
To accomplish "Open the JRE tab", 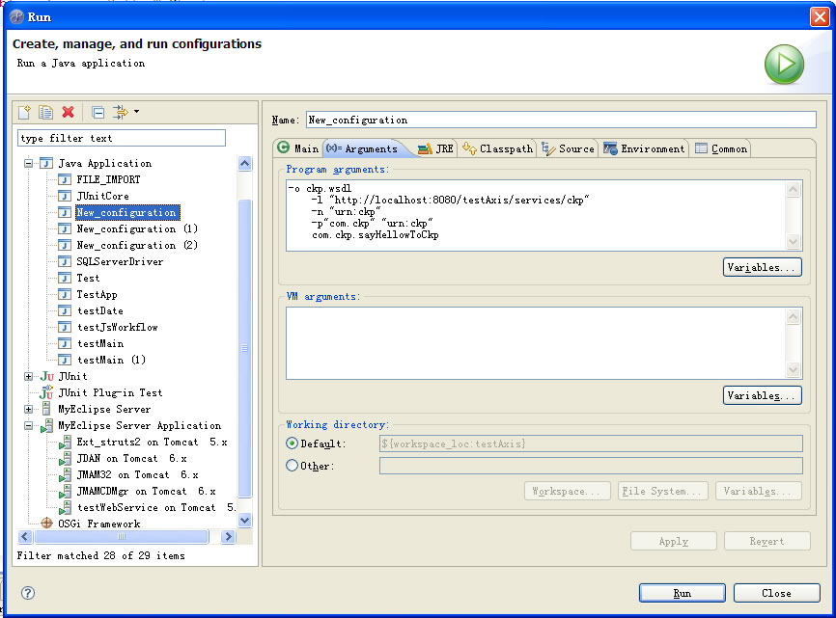I will pos(435,148).
